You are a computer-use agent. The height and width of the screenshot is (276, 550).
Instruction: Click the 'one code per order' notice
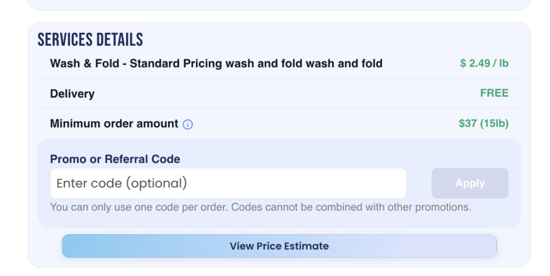[138, 207]
